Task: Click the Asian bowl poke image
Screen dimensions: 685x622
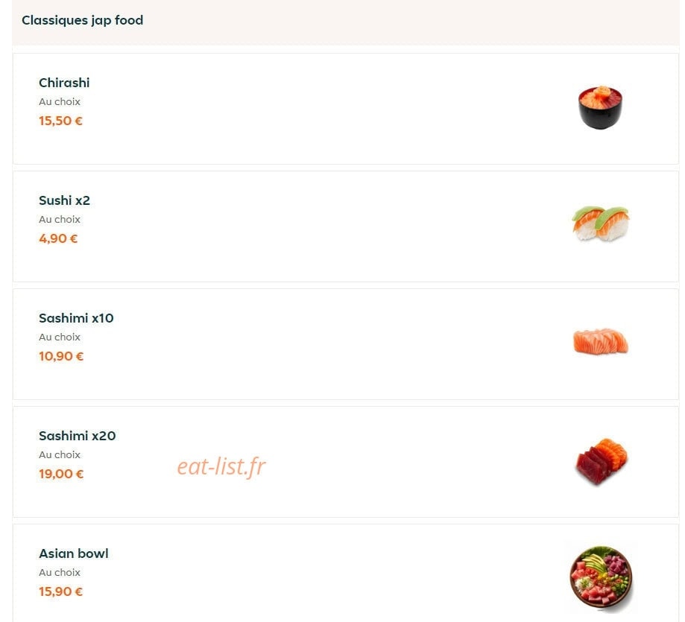Action: (601, 577)
